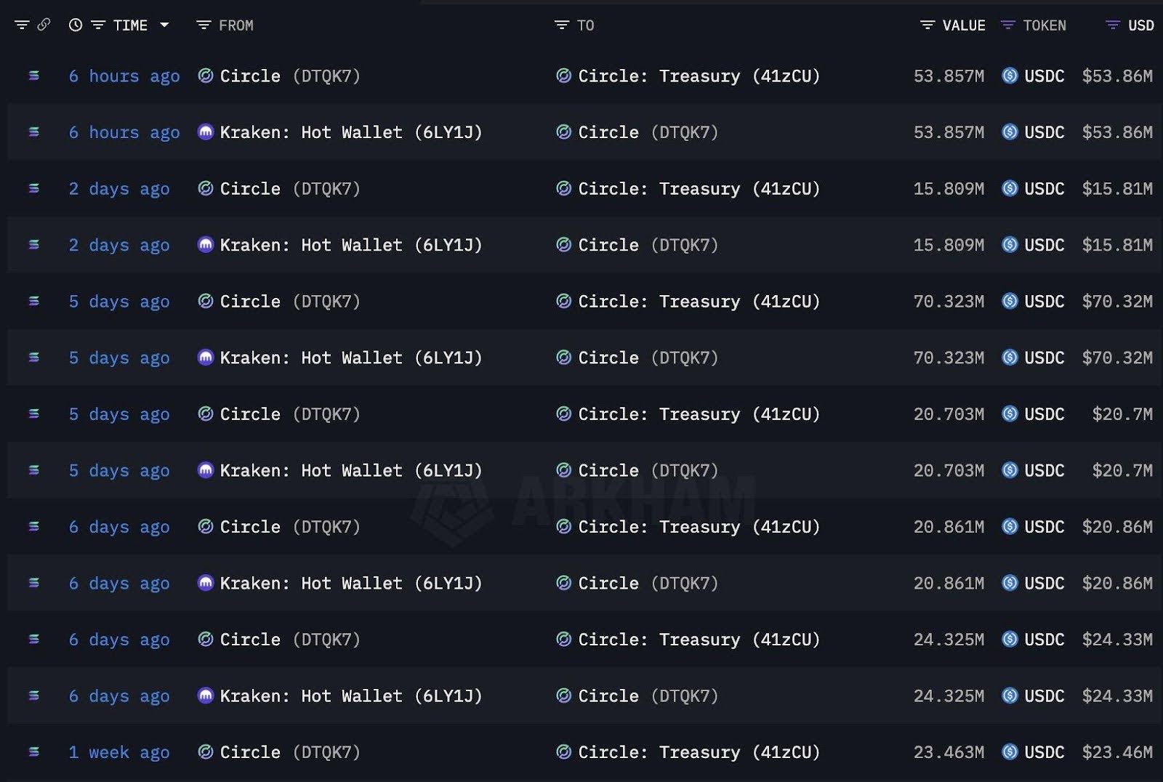Viewport: 1163px width, 782px height.
Task: Click the 70.323M value in Kraken row
Action: click(x=949, y=358)
